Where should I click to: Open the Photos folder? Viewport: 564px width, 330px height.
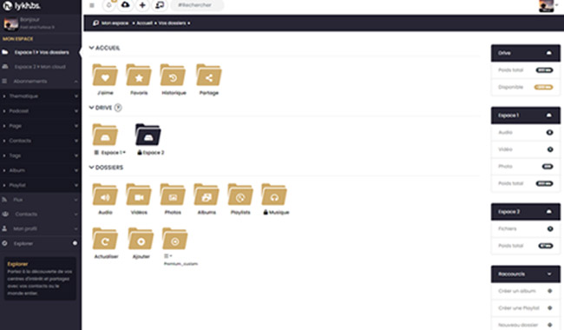point(173,195)
